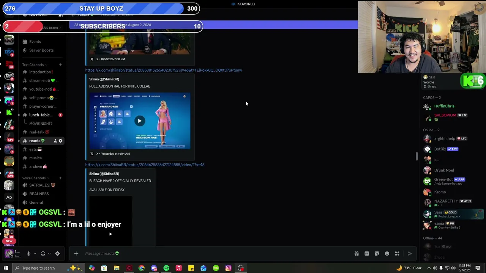This screenshot has width=486, height=273.
Task: Open Instagram from the taskbar
Action: tap(228, 268)
